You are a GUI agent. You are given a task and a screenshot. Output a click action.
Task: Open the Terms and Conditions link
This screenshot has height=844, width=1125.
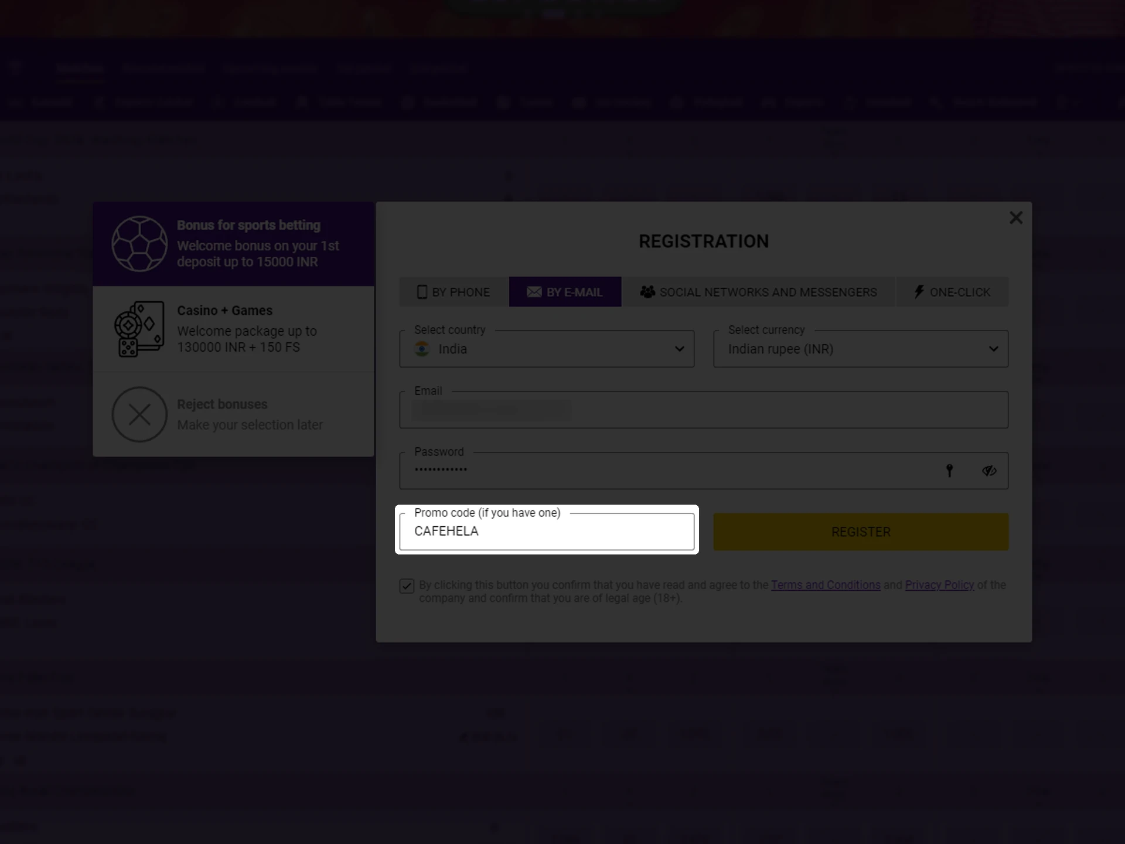click(x=826, y=585)
